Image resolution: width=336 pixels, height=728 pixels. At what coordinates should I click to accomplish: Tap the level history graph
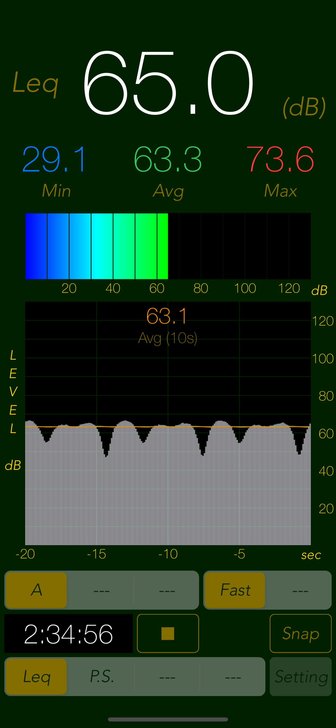pyautogui.click(x=168, y=452)
